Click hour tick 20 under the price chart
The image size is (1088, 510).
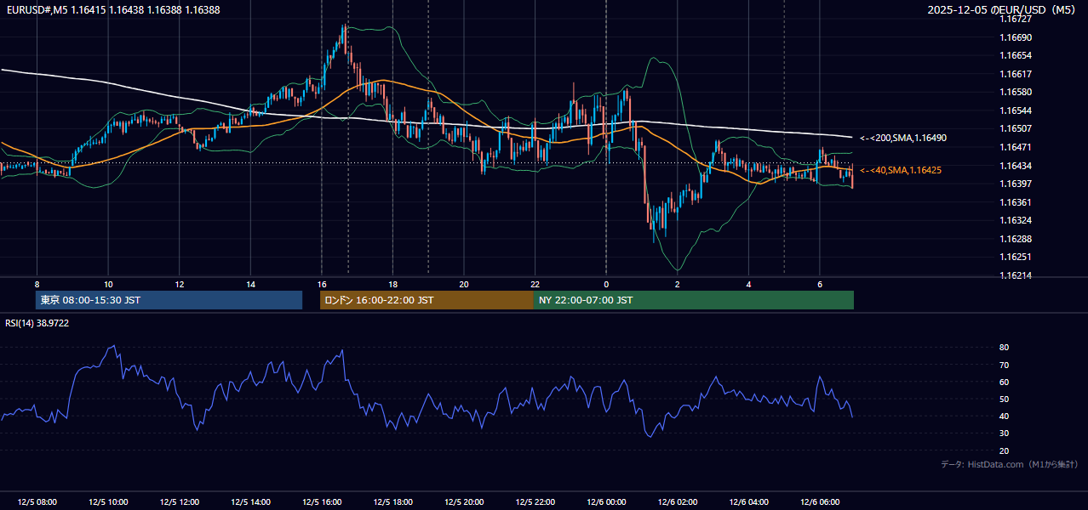pos(464,284)
